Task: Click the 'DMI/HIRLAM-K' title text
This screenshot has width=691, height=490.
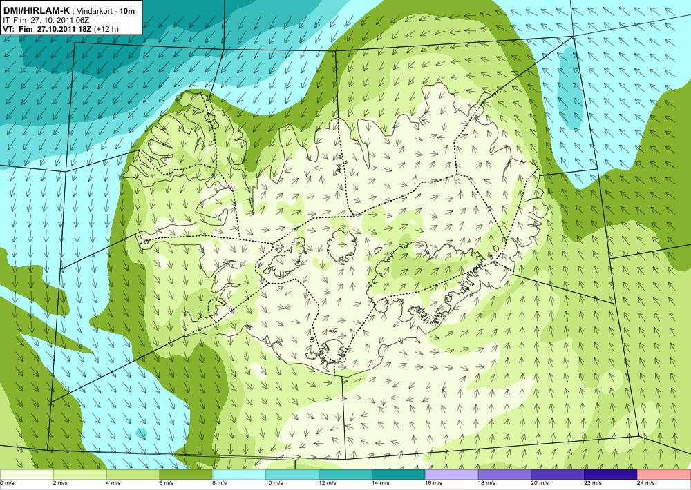Action: pyautogui.click(x=36, y=10)
